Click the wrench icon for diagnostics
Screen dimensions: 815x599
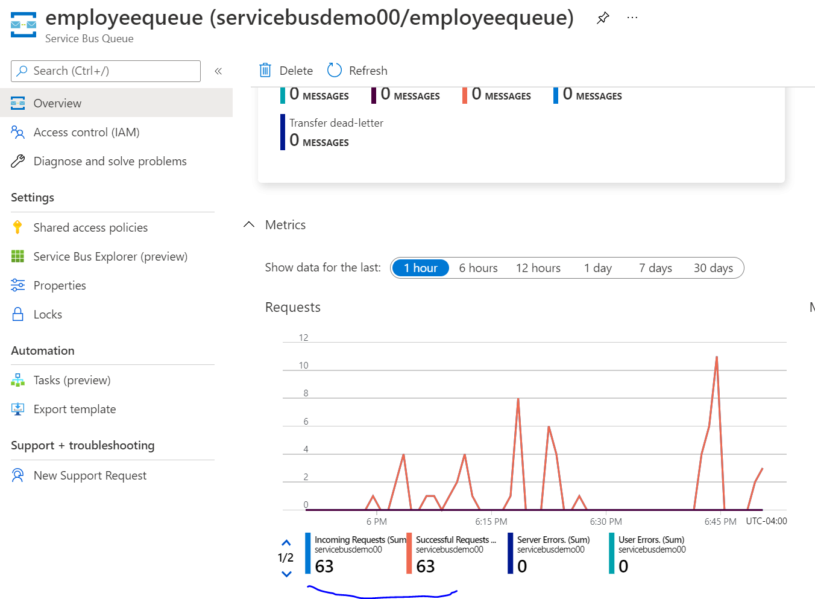coord(18,161)
